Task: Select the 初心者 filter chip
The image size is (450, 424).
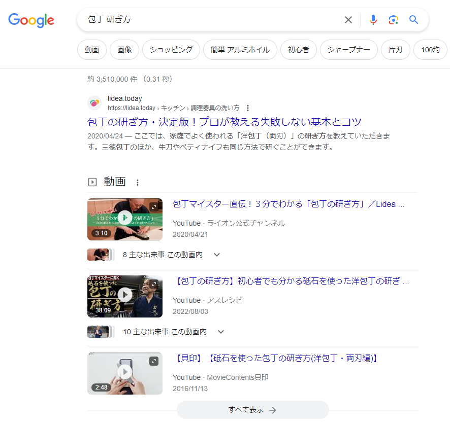Action: click(299, 50)
